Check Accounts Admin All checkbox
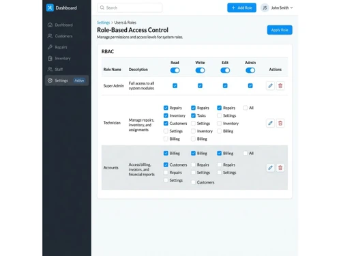341x256 pixels. (x=245, y=153)
